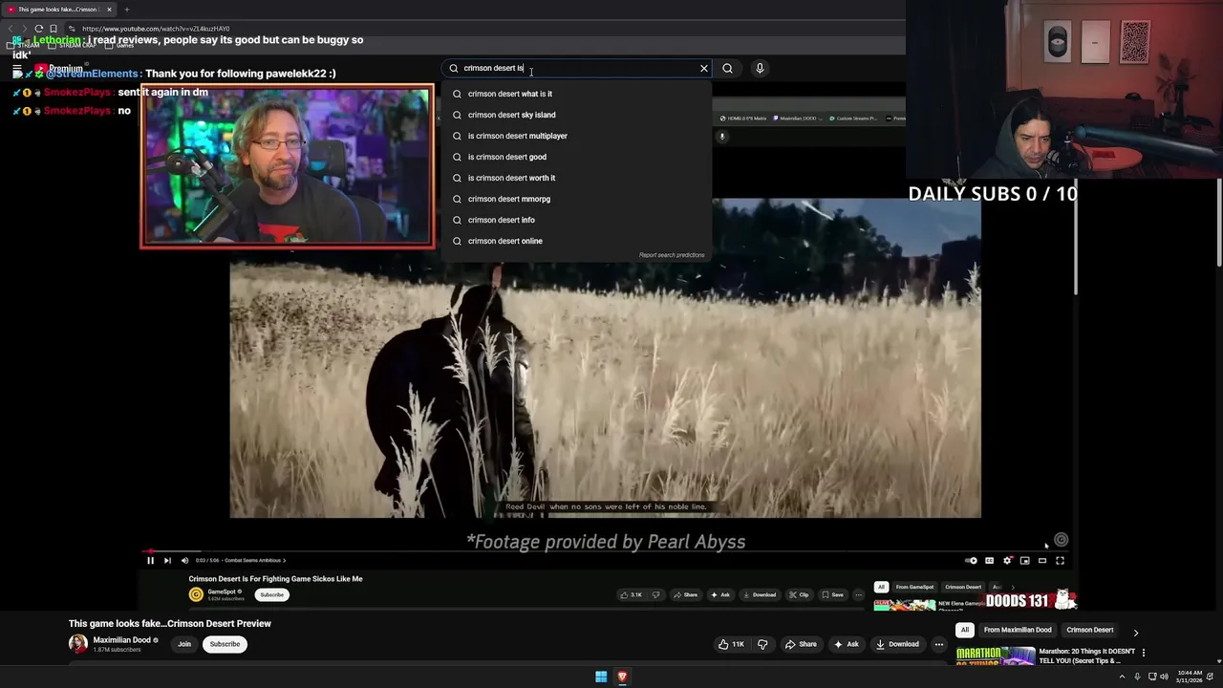Click Ask under Maximilian Dood video
This screenshot has width=1223, height=688.
pyautogui.click(x=846, y=644)
